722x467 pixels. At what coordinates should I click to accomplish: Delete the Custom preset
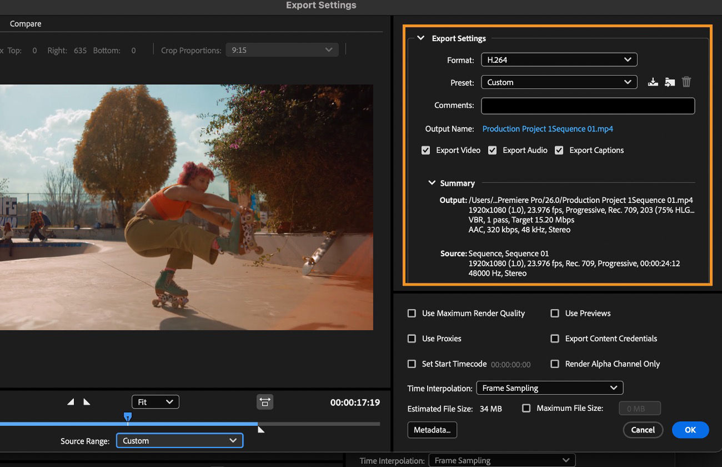pos(686,82)
